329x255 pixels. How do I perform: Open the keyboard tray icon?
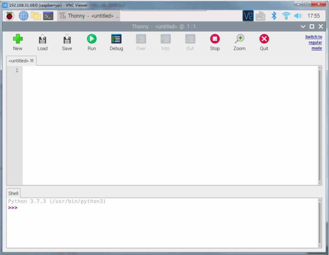click(260, 16)
